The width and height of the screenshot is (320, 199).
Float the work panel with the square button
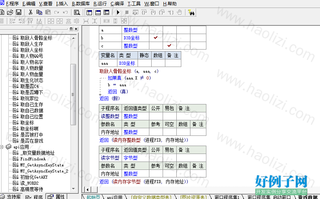[x=71, y=29]
